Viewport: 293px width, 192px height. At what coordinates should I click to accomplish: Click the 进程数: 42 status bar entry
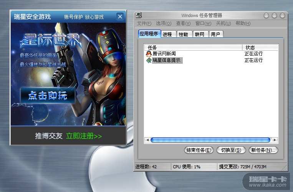tap(146, 167)
